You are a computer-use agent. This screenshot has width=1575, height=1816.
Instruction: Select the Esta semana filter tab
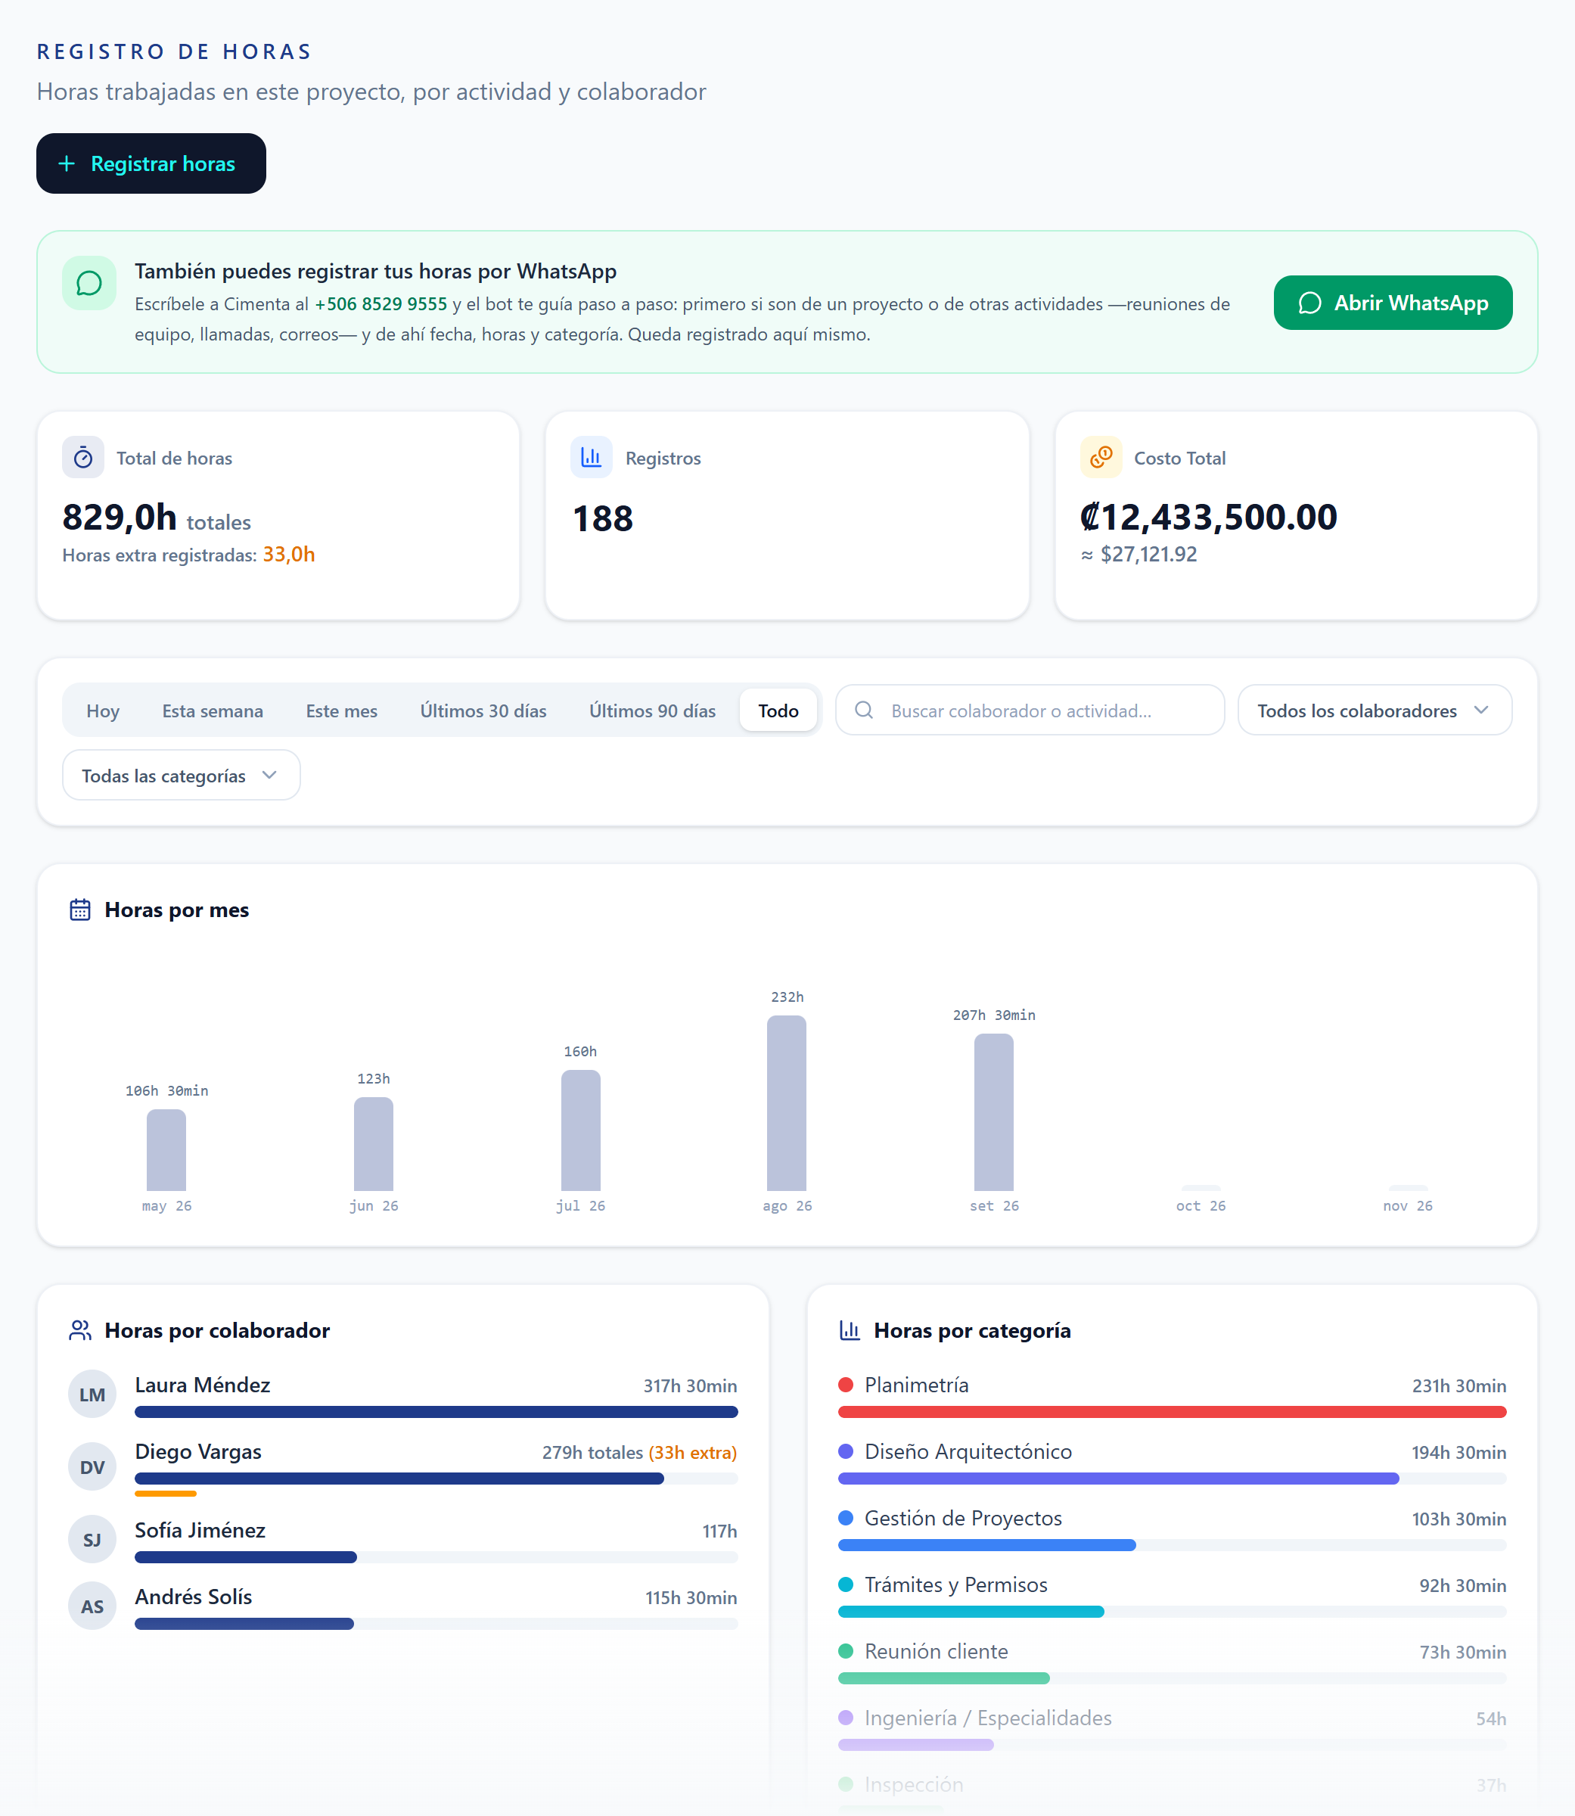[213, 711]
